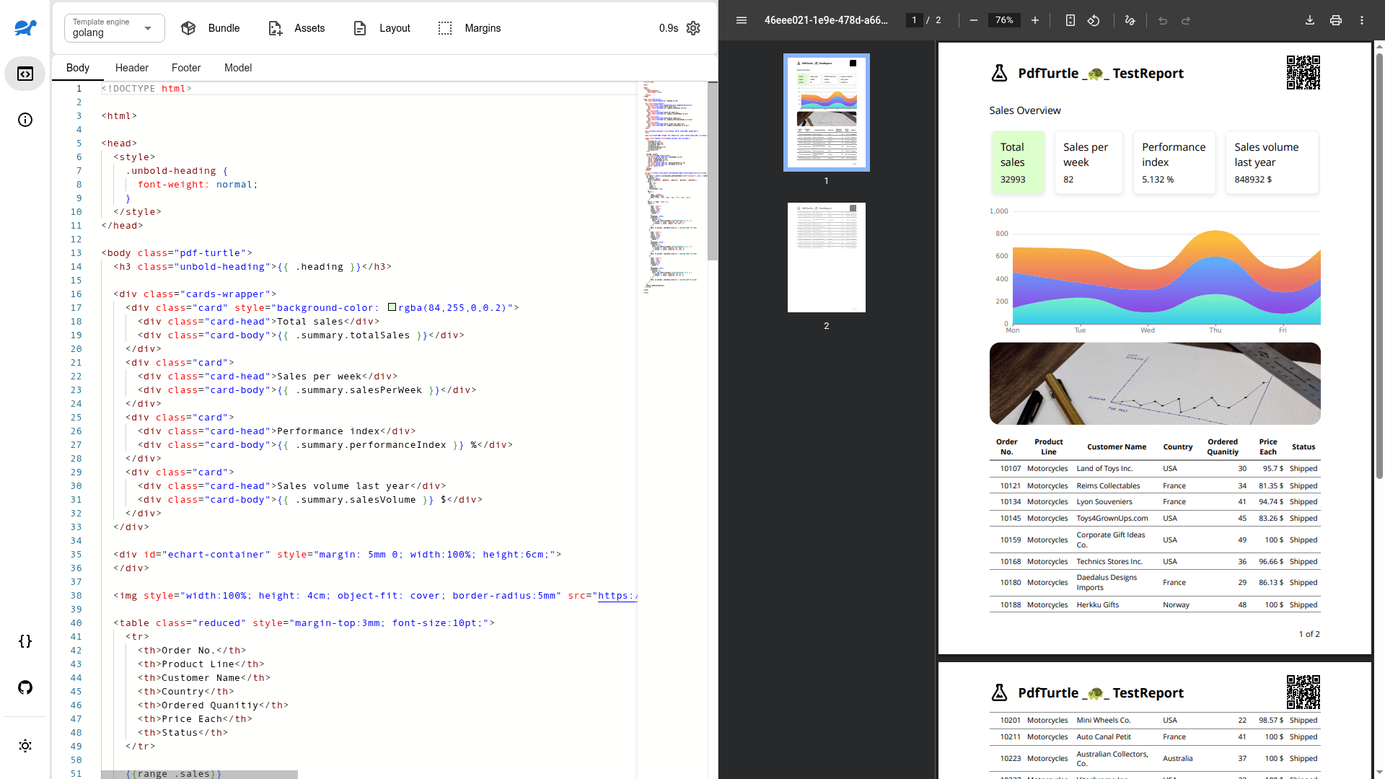Click the Bundle button
1385x779 pixels.
[210, 28]
